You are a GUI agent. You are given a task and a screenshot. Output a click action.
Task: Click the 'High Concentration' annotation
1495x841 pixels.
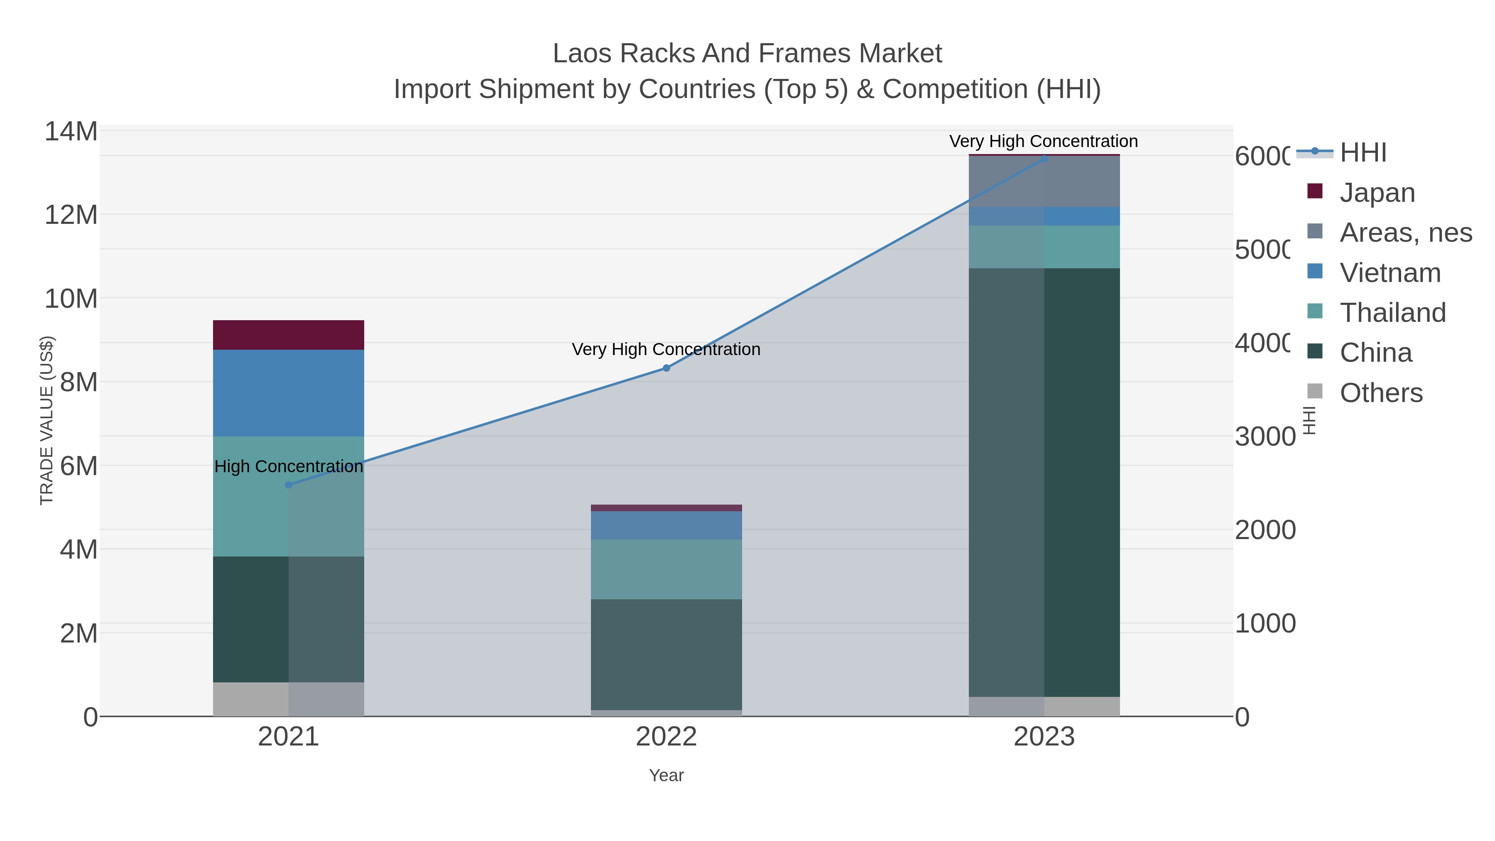click(x=289, y=466)
